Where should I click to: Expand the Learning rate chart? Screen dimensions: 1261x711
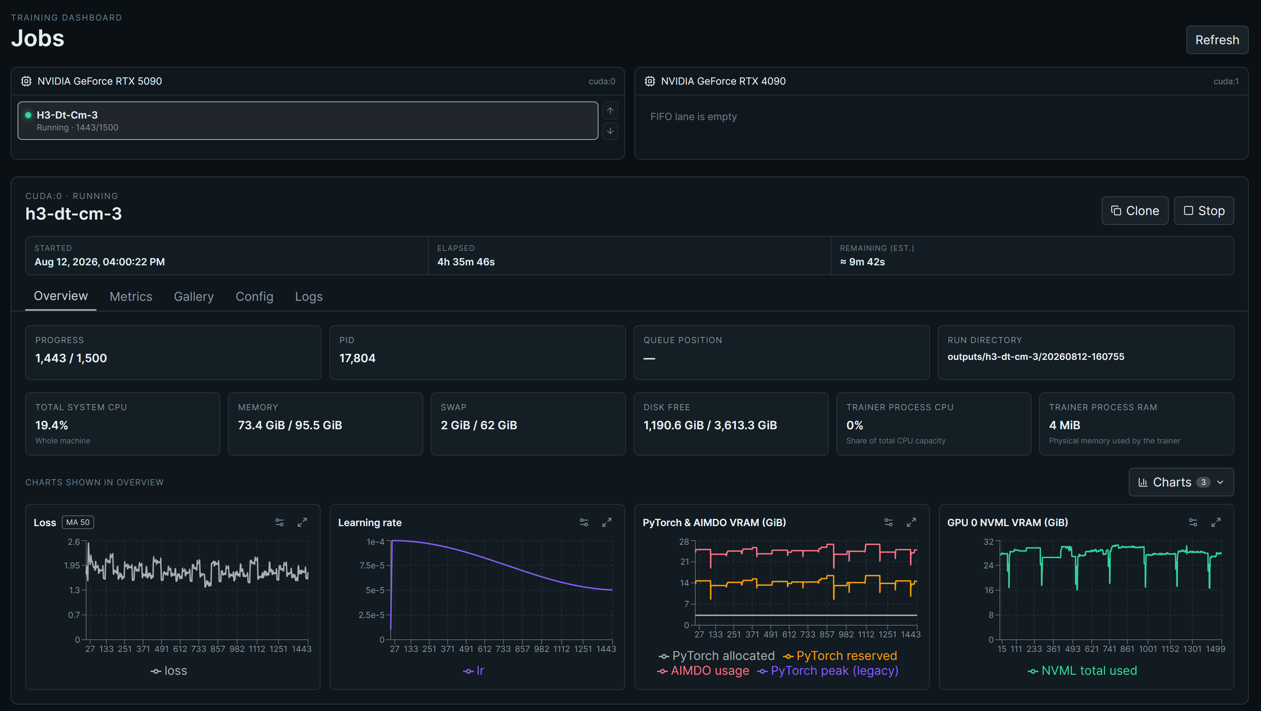pyautogui.click(x=607, y=522)
